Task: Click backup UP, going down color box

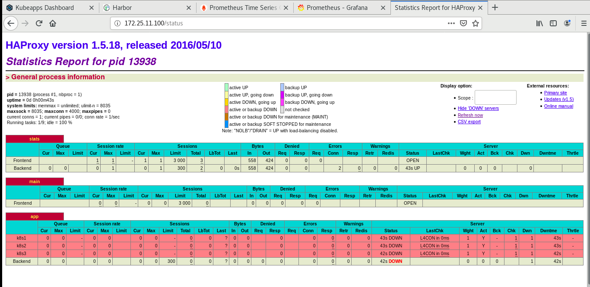Action: pos(282,95)
